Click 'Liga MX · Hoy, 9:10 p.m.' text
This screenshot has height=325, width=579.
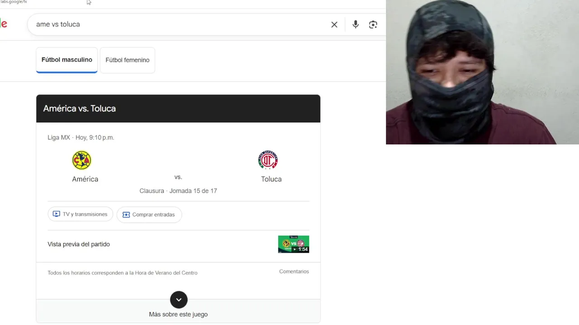(x=81, y=138)
